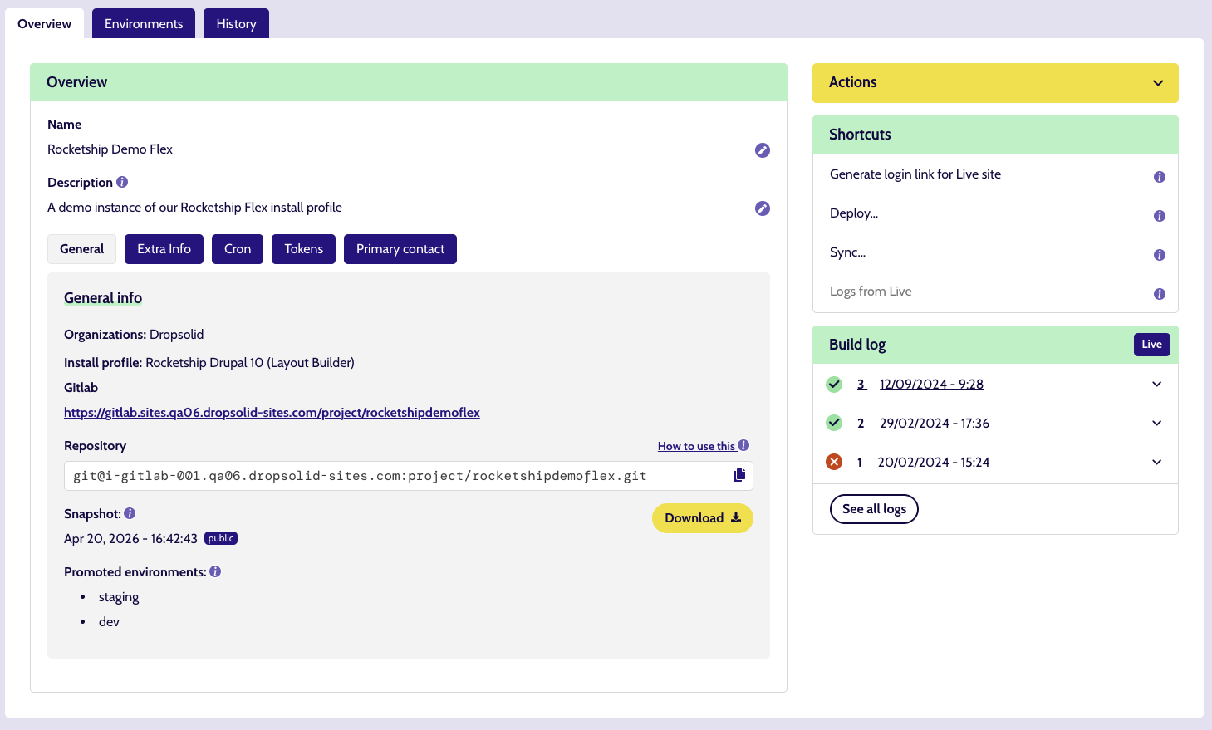The image size is (1212, 730).
Task: Open build number 2 link
Action: click(x=861, y=424)
